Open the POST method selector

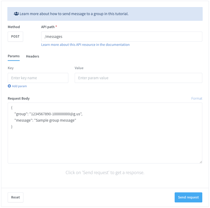[x=15, y=37]
